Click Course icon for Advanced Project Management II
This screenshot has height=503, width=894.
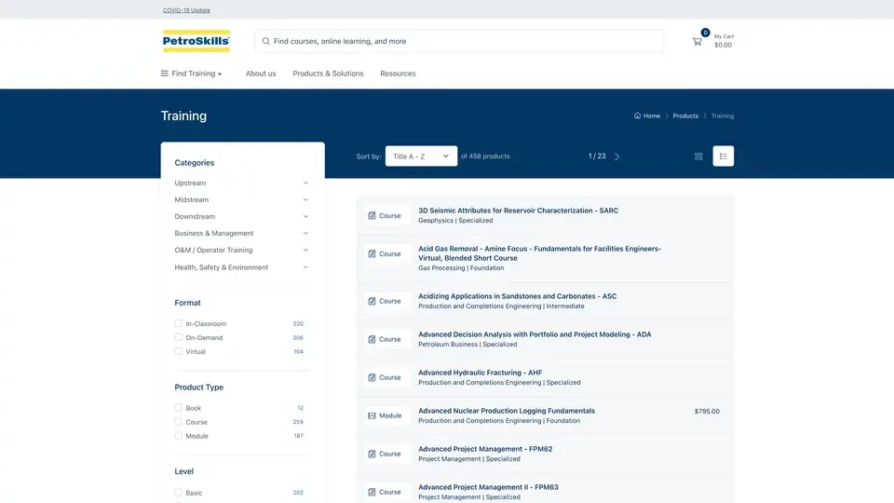tap(372, 492)
